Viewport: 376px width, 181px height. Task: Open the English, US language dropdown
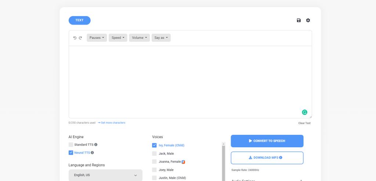[105, 175]
